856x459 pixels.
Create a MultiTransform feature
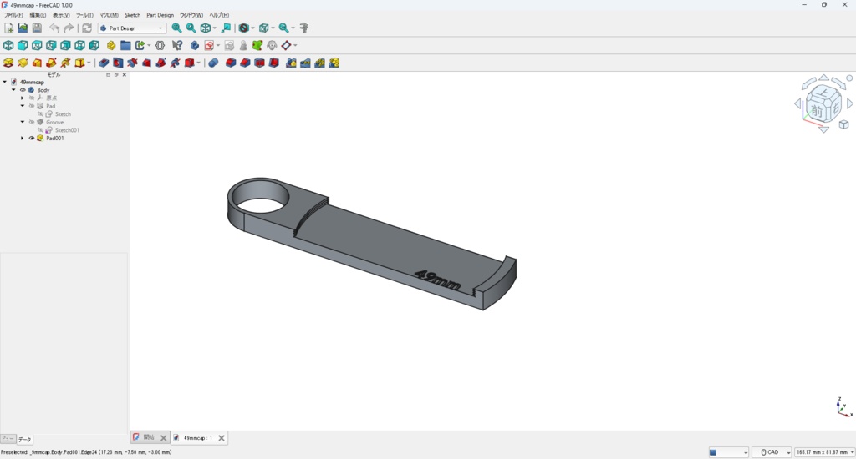click(334, 63)
